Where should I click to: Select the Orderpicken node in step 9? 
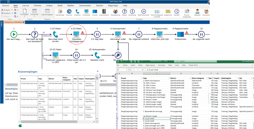[x=180, y=35]
